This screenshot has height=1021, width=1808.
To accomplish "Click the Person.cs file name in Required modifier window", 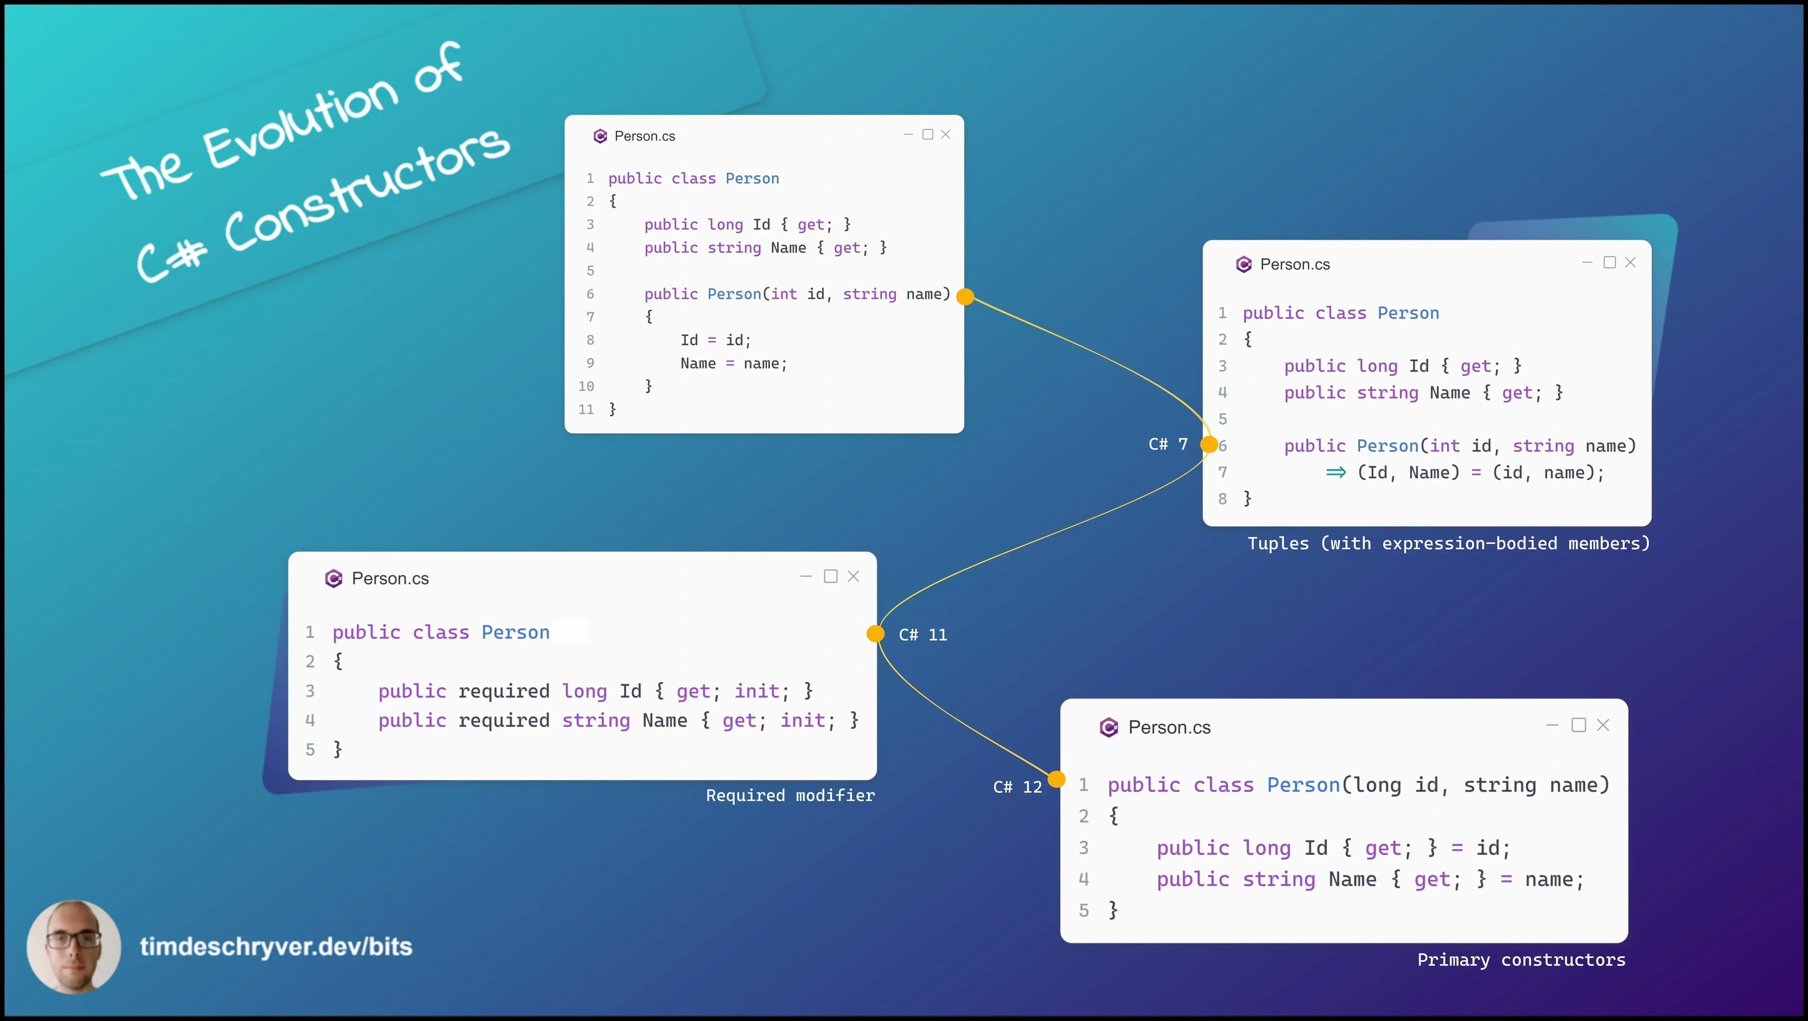I will pos(390,579).
